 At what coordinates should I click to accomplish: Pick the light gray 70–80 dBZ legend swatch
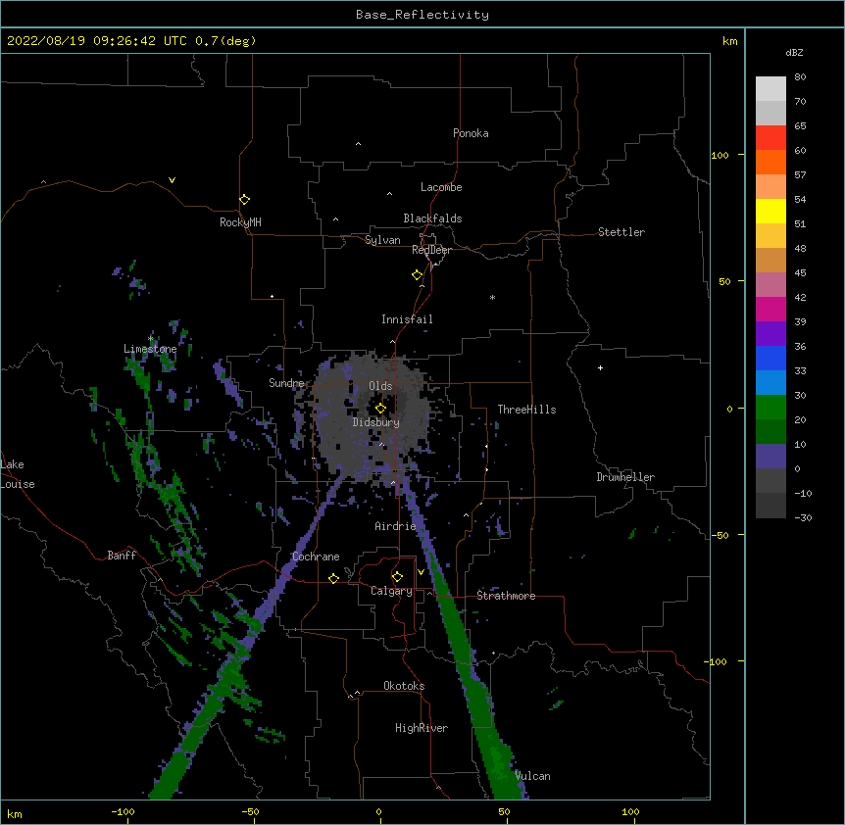[x=770, y=89]
